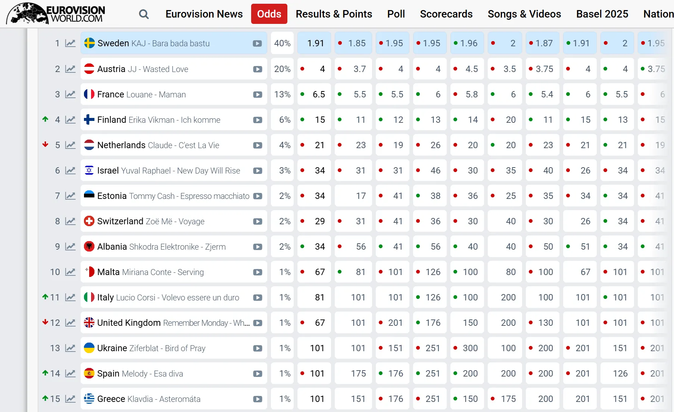Open Estonia's odds graph icon

tap(70, 196)
